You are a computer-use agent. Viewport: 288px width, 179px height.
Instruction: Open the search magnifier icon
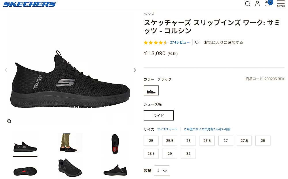pyautogui.click(x=247, y=4)
